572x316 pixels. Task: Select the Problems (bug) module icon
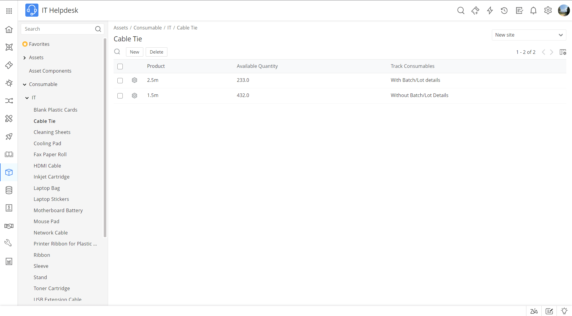click(x=9, y=83)
